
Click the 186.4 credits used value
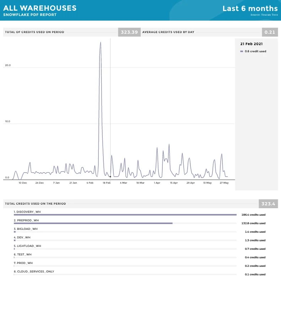tap(253, 215)
